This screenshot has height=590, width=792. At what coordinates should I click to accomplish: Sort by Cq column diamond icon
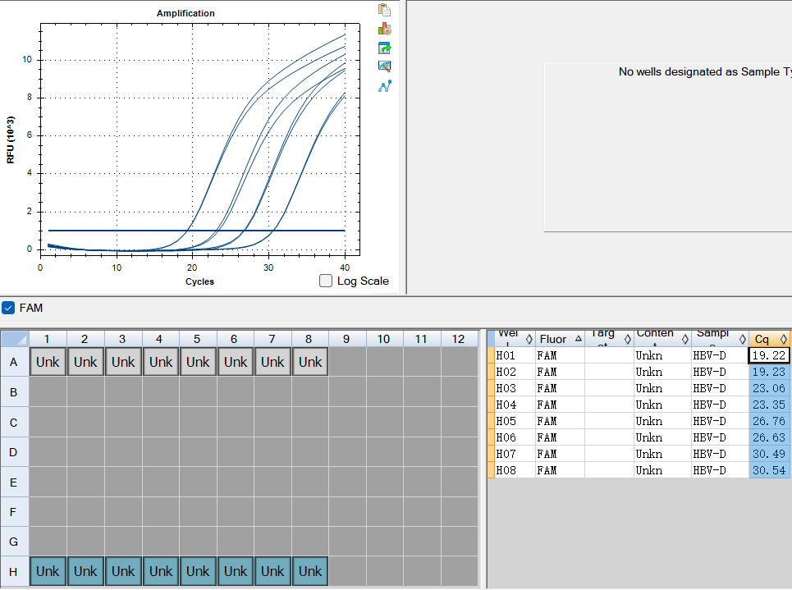coord(784,339)
